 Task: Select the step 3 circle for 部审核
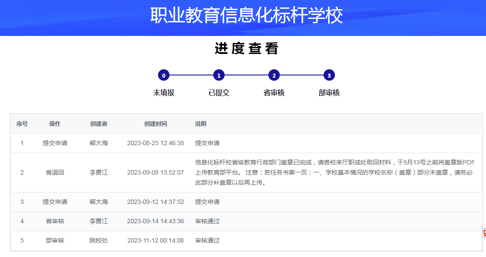click(x=329, y=75)
